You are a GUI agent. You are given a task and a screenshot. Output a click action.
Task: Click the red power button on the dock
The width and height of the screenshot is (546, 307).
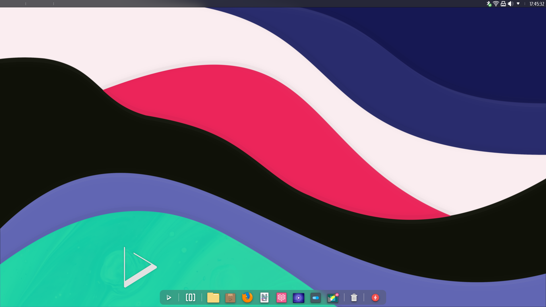click(x=375, y=298)
